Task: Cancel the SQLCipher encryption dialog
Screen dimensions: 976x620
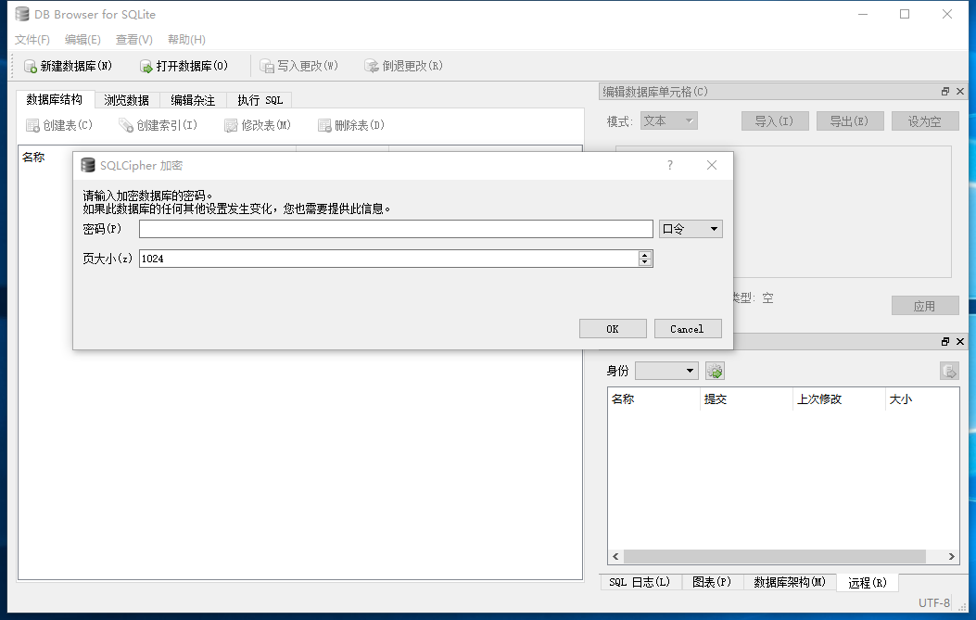Action: pos(687,328)
